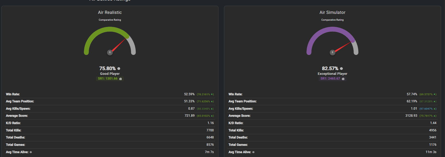Select the SR1: 2465.67 purple badge
Image resolution: width=445 pixels, height=157 pixels.
click(332, 78)
